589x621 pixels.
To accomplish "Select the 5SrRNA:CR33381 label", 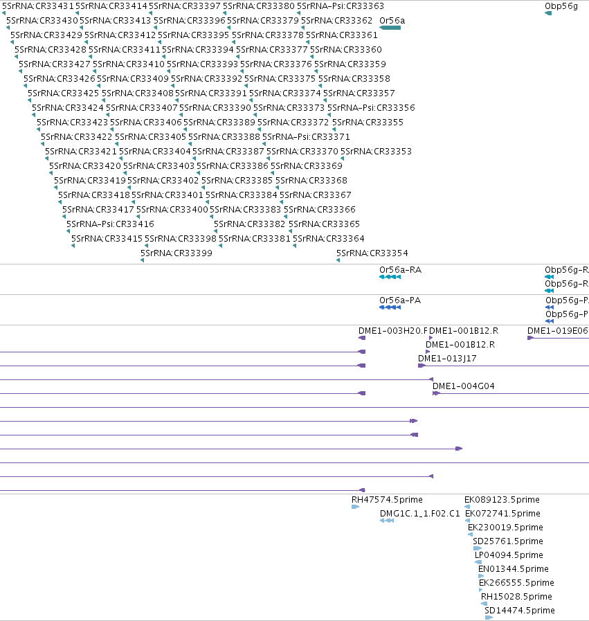I will click(x=255, y=238).
